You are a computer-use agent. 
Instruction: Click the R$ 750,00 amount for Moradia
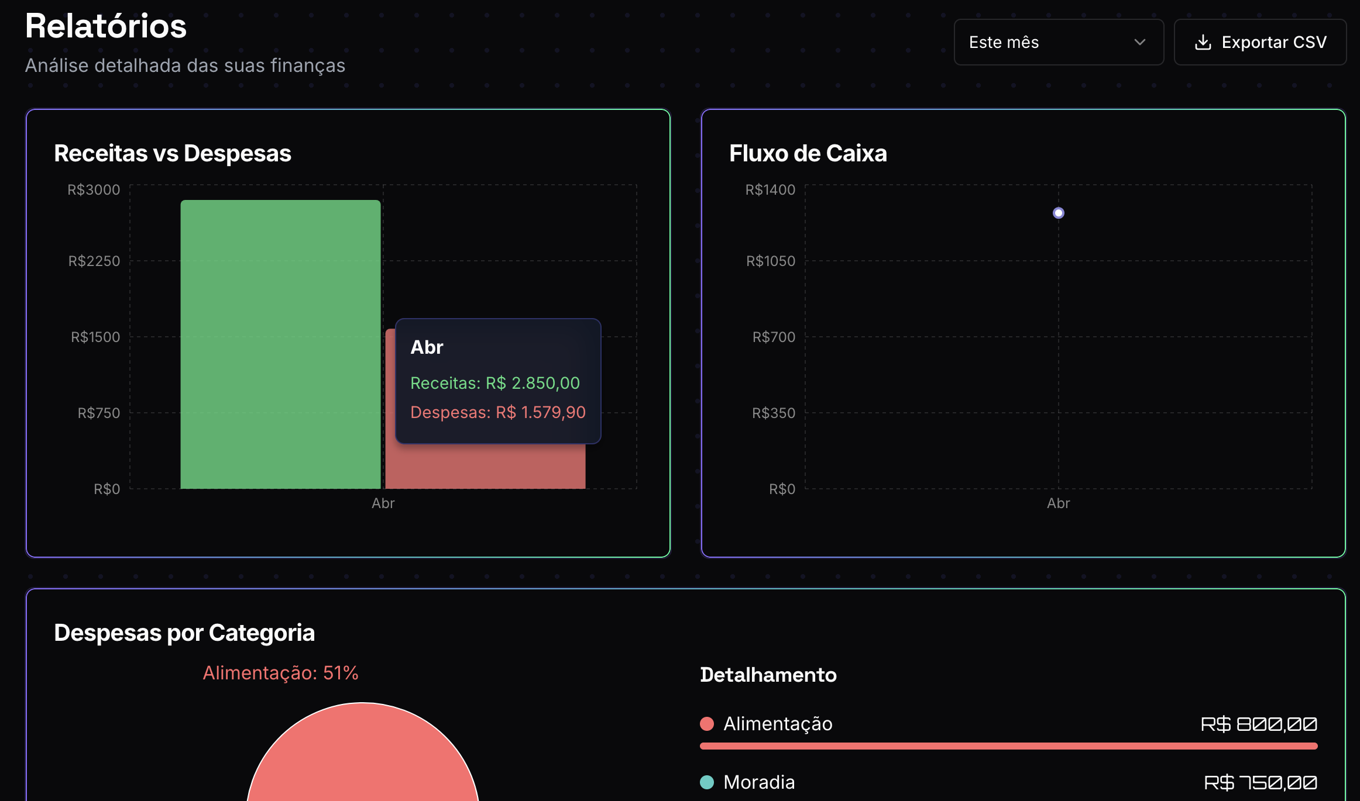[x=1260, y=782]
